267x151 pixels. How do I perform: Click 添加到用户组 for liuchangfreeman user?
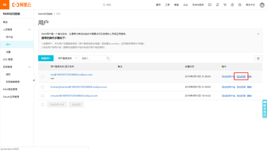pyautogui.click(x=228, y=87)
